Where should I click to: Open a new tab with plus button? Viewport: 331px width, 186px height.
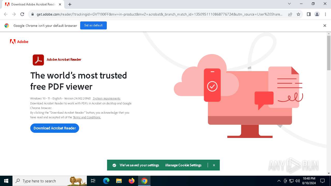click(x=70, y=4)
